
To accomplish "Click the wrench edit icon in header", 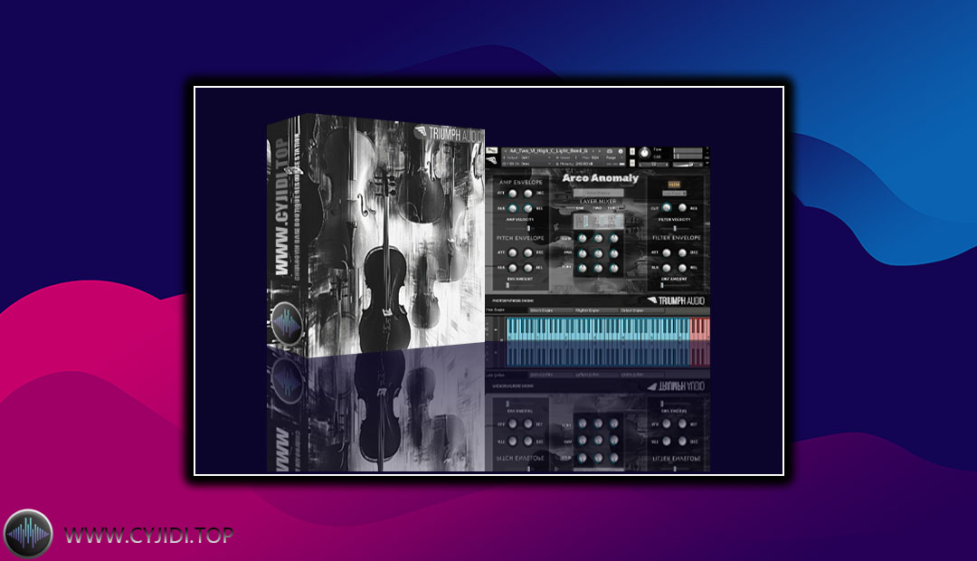I will (x=491, y=150).
